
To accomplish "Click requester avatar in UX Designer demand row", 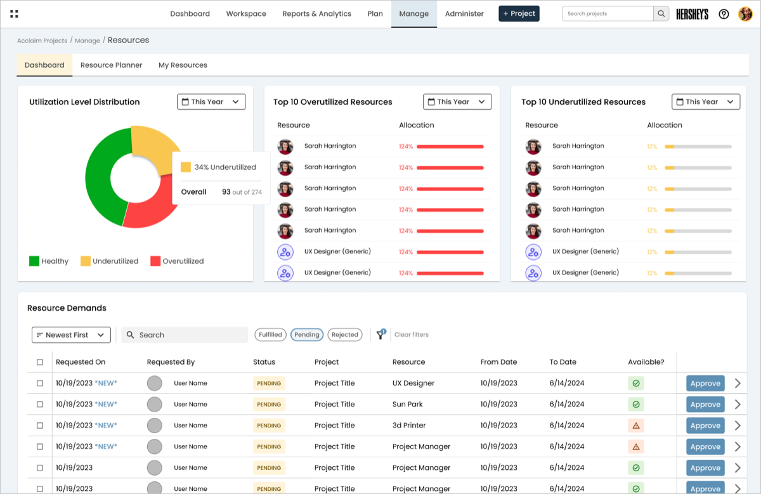I will coord(154,383).
